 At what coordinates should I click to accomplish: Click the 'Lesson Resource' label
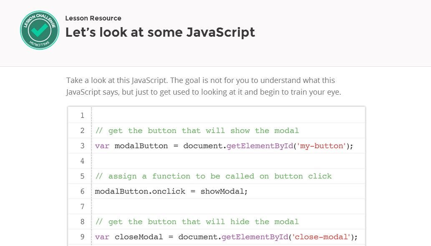[93, 18]
